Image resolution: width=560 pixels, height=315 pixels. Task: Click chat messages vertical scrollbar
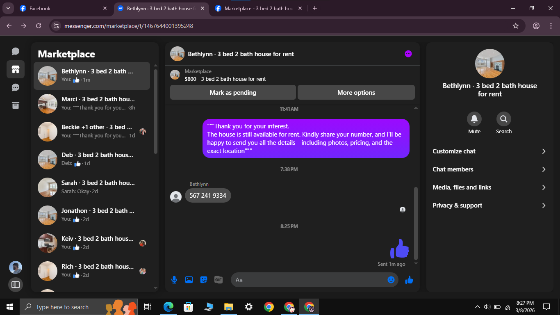click(x=416, y=224)
